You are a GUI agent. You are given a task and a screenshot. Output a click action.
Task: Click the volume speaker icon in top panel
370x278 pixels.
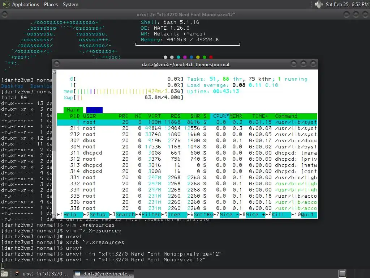tap(319, 4)
